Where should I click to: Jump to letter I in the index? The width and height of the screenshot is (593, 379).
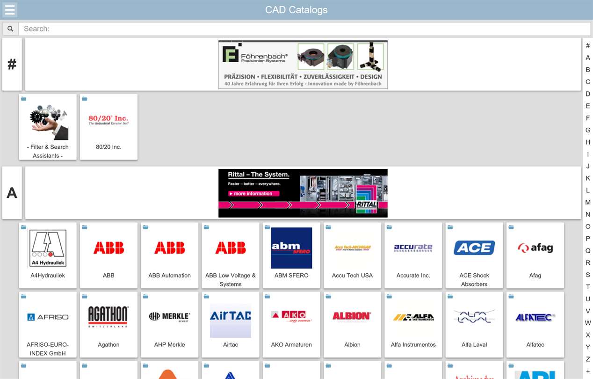pos(588,154)
